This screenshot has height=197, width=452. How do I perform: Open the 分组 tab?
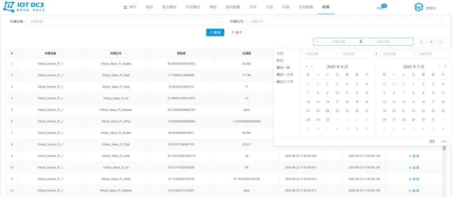269,7
